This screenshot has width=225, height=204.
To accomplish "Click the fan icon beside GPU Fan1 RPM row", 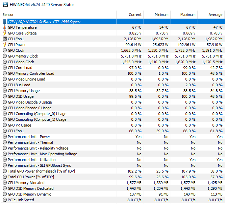I will [5, 39].
